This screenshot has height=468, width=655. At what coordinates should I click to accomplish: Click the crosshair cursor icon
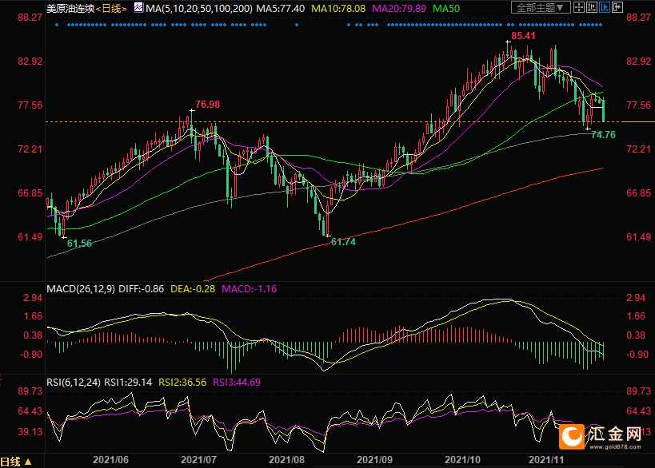(x=578, y=7)
